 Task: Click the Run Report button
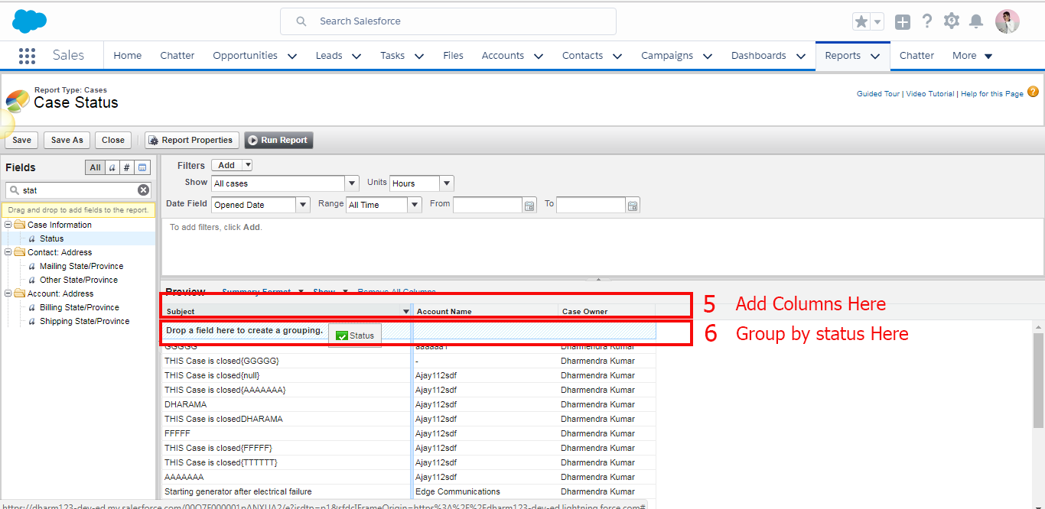pos(278,140)
